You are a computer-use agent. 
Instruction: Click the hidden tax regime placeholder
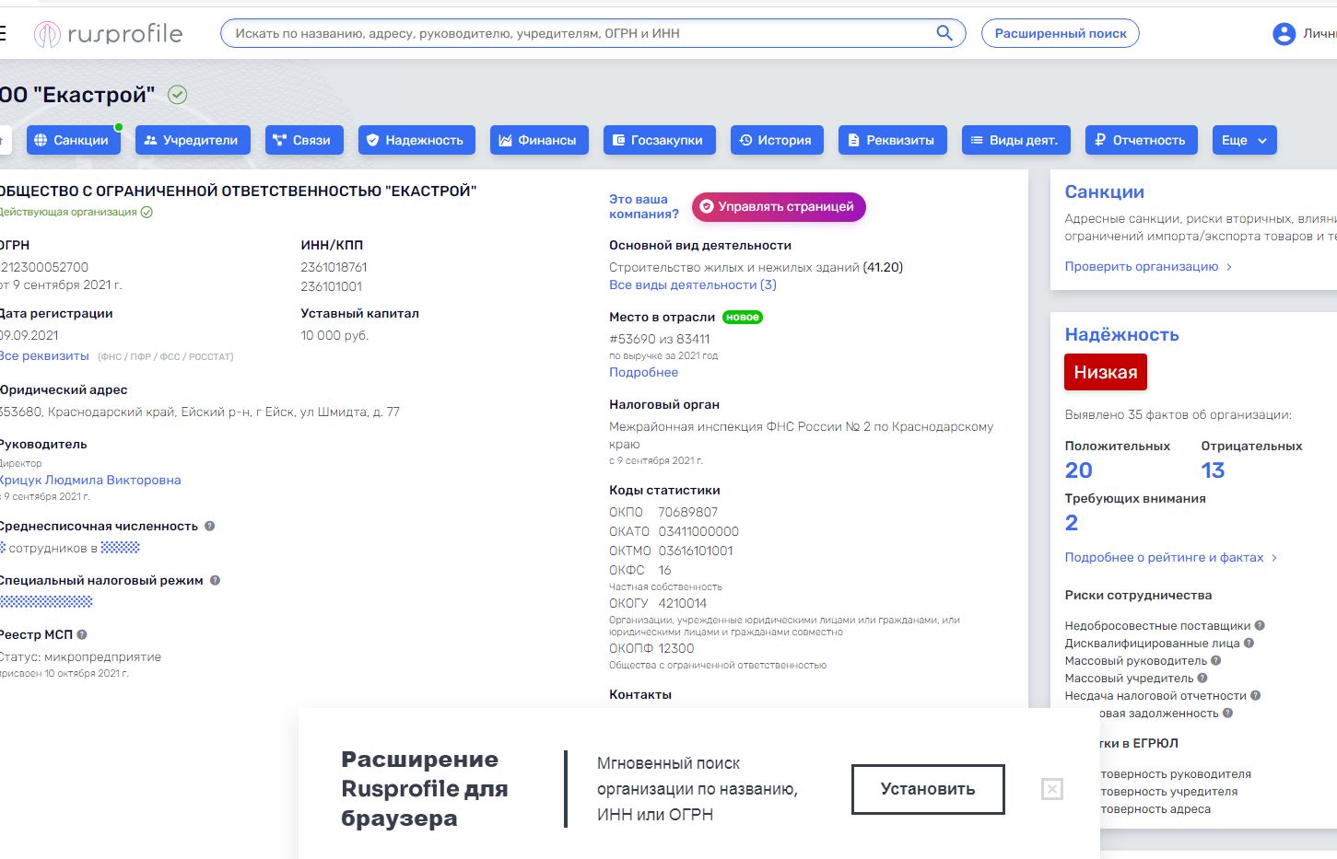(46, 601)
